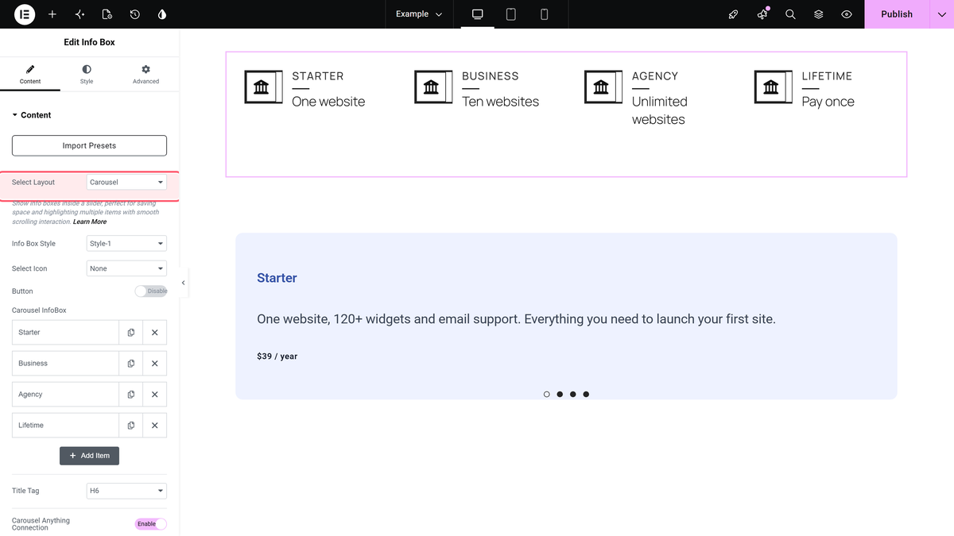Open the Info Box Style dropdown

[126, 244]
